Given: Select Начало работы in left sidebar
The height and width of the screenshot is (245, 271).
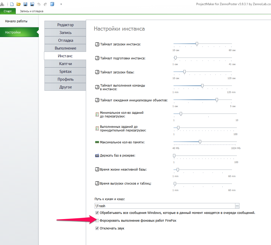Looking at the screenshot, I should tap(16, 21).
